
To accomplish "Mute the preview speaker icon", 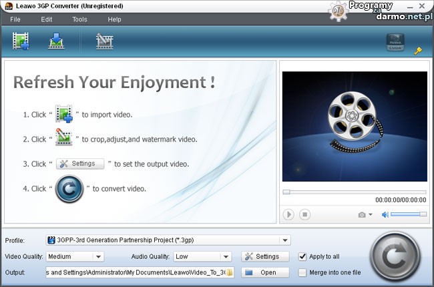I will pyautogui.click(x=385, y=214).
